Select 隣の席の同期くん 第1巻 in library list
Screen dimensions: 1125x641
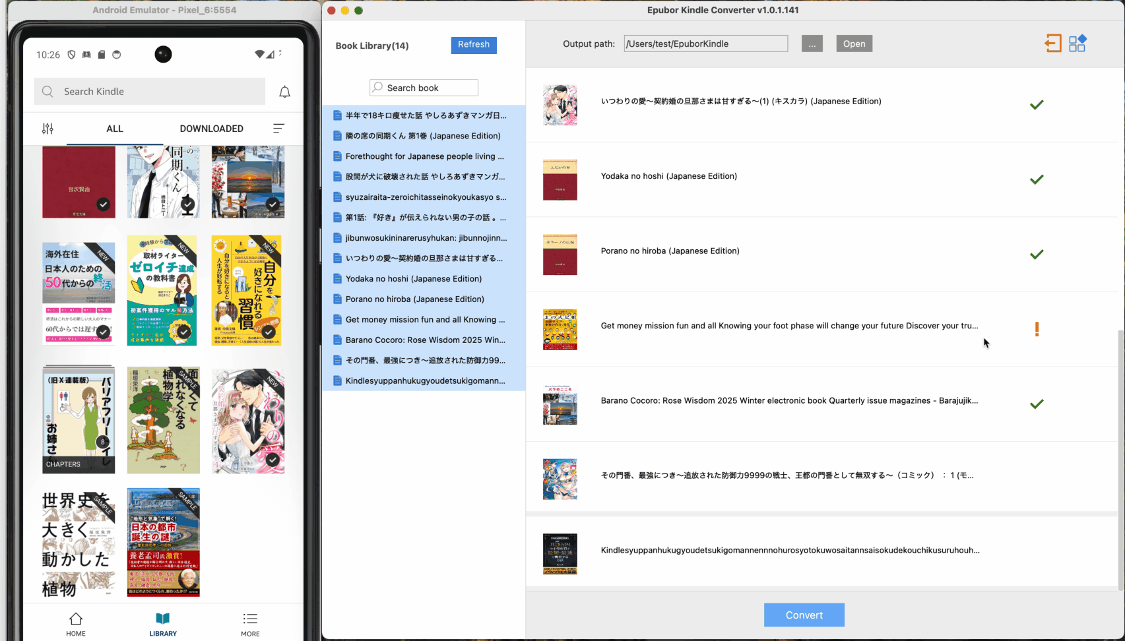424,136
